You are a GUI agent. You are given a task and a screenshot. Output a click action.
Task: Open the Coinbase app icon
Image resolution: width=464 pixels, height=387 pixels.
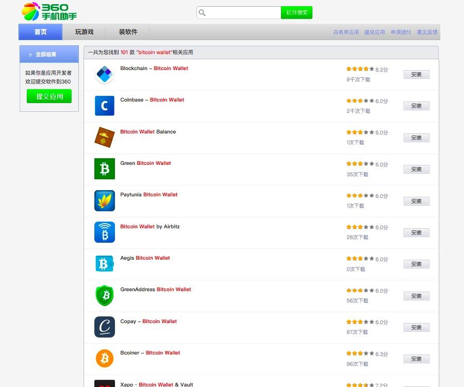click(x=105, y=106)
